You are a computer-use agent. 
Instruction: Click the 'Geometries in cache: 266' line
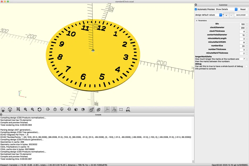12,142
